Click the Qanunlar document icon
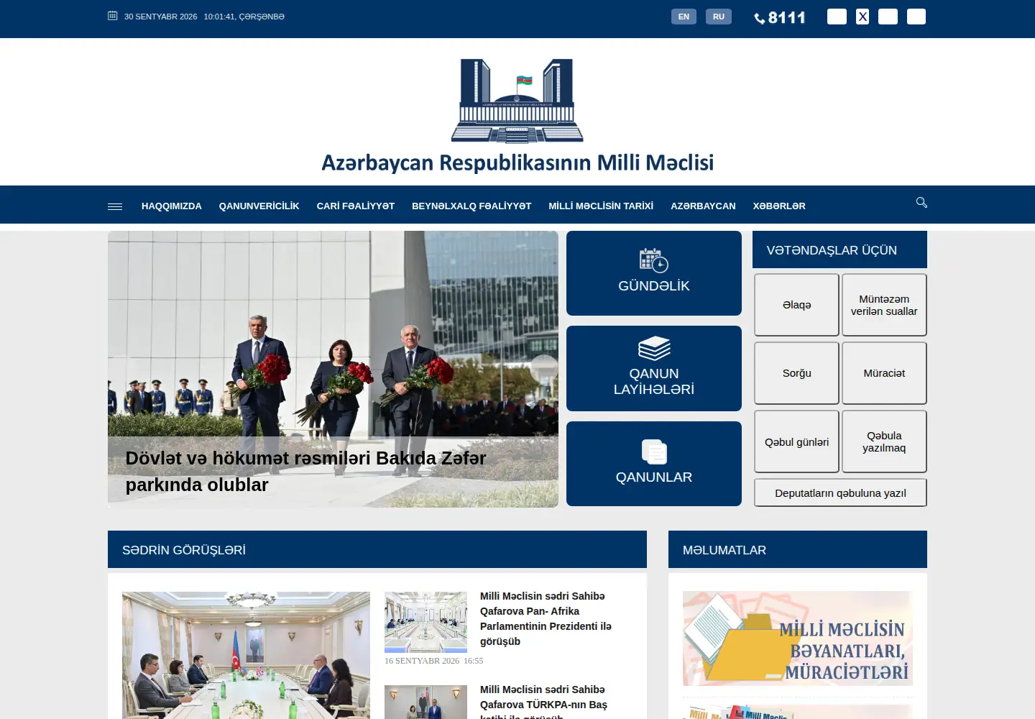 (654, 452)
